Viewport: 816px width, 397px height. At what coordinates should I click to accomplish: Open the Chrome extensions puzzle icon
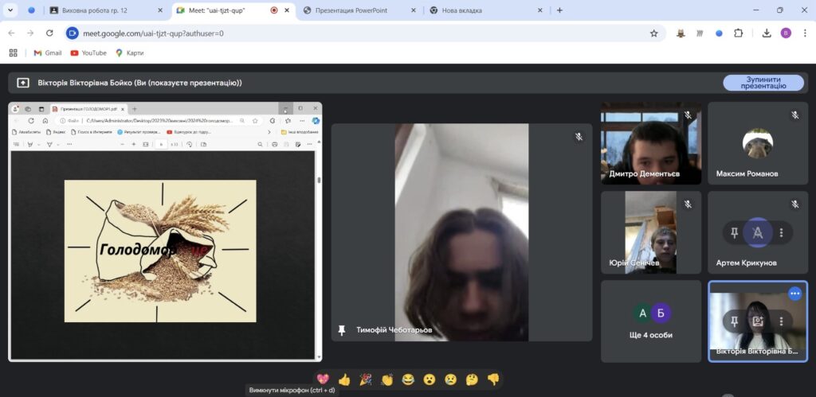739,33
